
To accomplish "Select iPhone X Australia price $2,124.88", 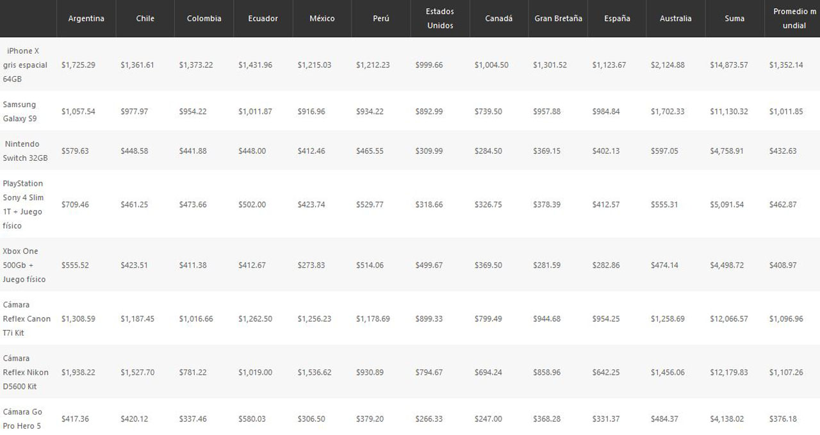I will pos(668,65).
